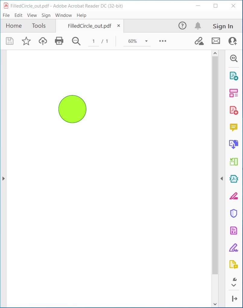
Task: Select the Create PDF tool
Action: [234, 110]
